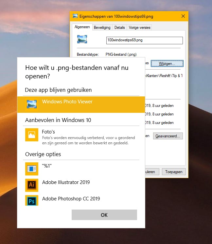Select the Adobe Illustrator 2019 icon

click(x=32, y=185)
